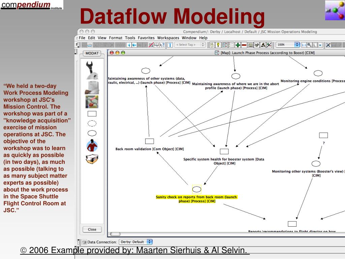This screenshot has width=345, height=259.
Task: Select Monitoring engine conditions process ellipse
Action: [x=318, y=73]
